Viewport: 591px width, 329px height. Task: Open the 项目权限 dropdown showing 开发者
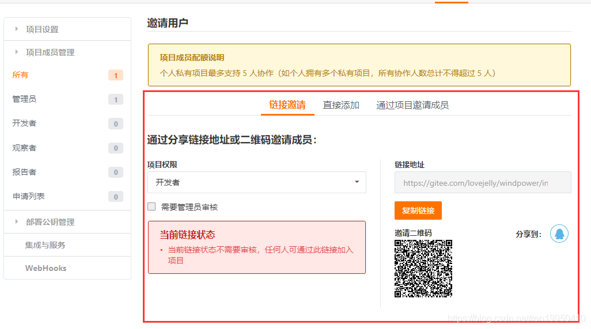[257, 182]
